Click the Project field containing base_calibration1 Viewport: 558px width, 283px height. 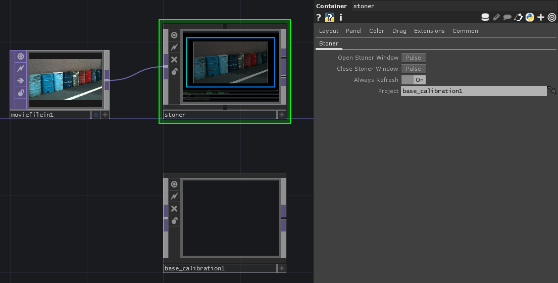[473, 91]
